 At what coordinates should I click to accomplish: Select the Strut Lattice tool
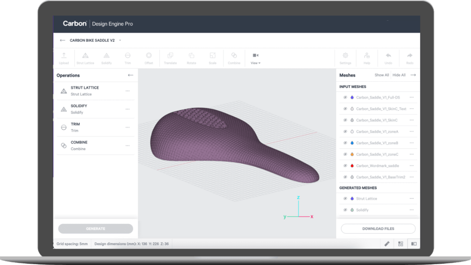coord(85,58)
